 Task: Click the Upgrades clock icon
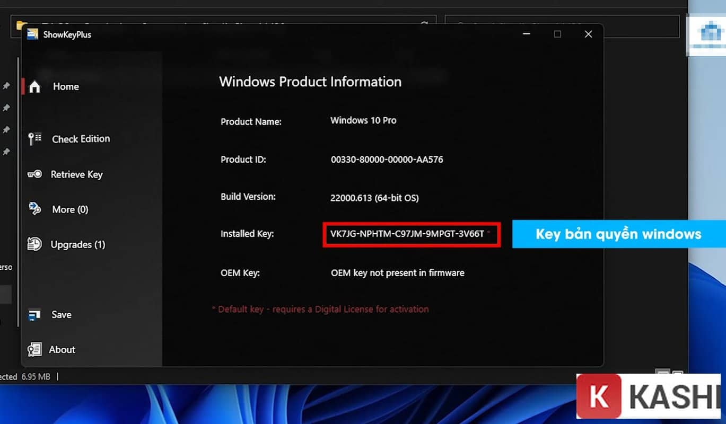click(x=34, y=244)
